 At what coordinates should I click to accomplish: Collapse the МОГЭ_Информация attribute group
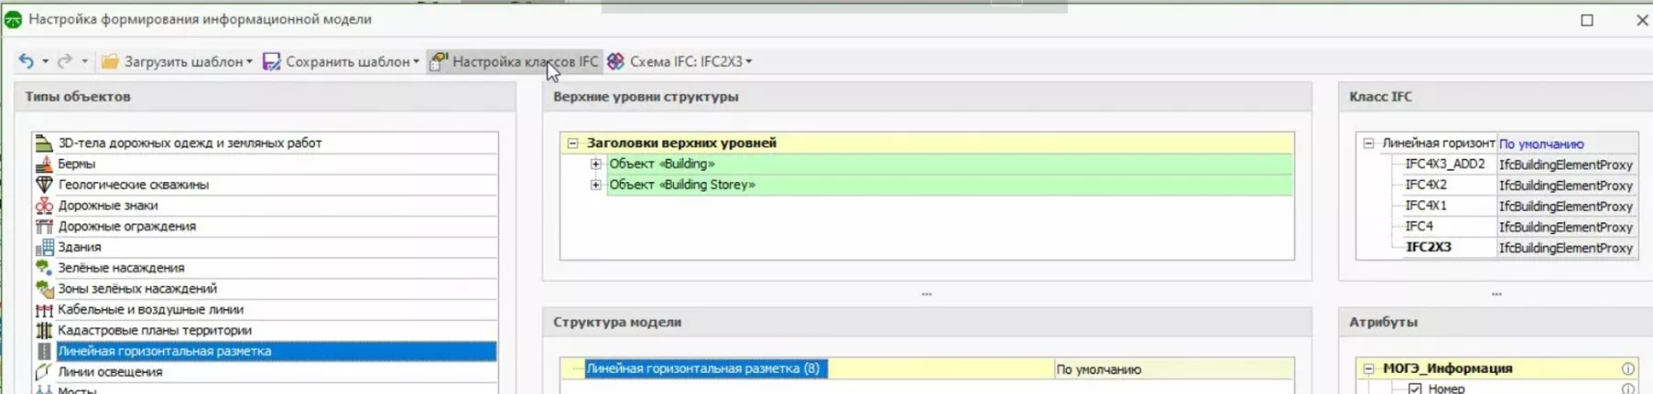click(1368, 368)
